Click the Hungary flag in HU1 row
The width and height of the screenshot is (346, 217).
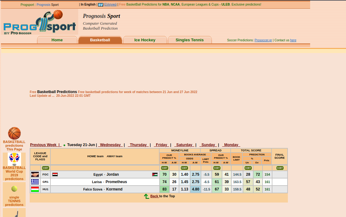click(35, 189)
